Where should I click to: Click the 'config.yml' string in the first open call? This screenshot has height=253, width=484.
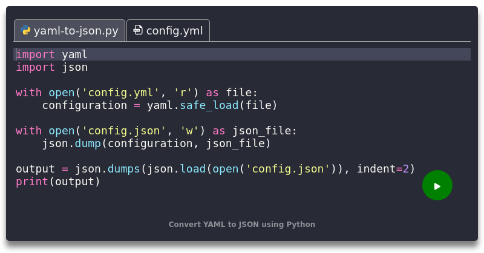pos(120,93)
